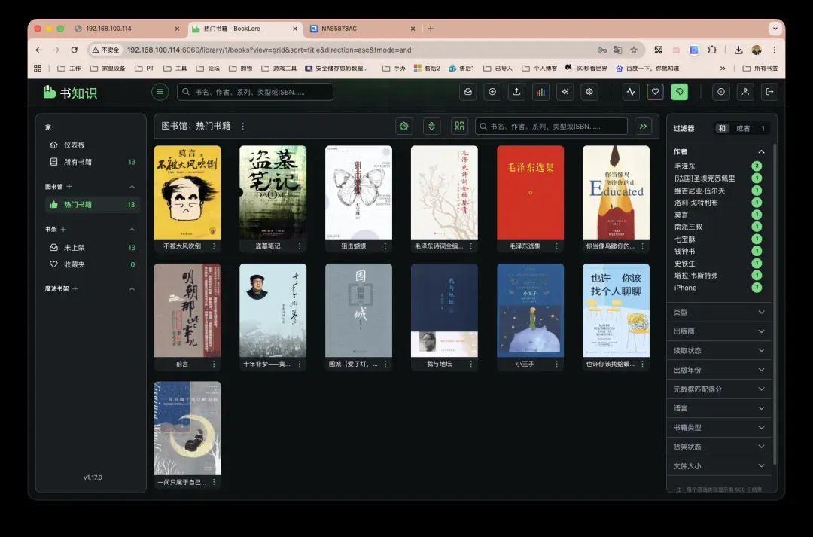
Task: Open the user profile icon
Action: [x=745, y=92]
